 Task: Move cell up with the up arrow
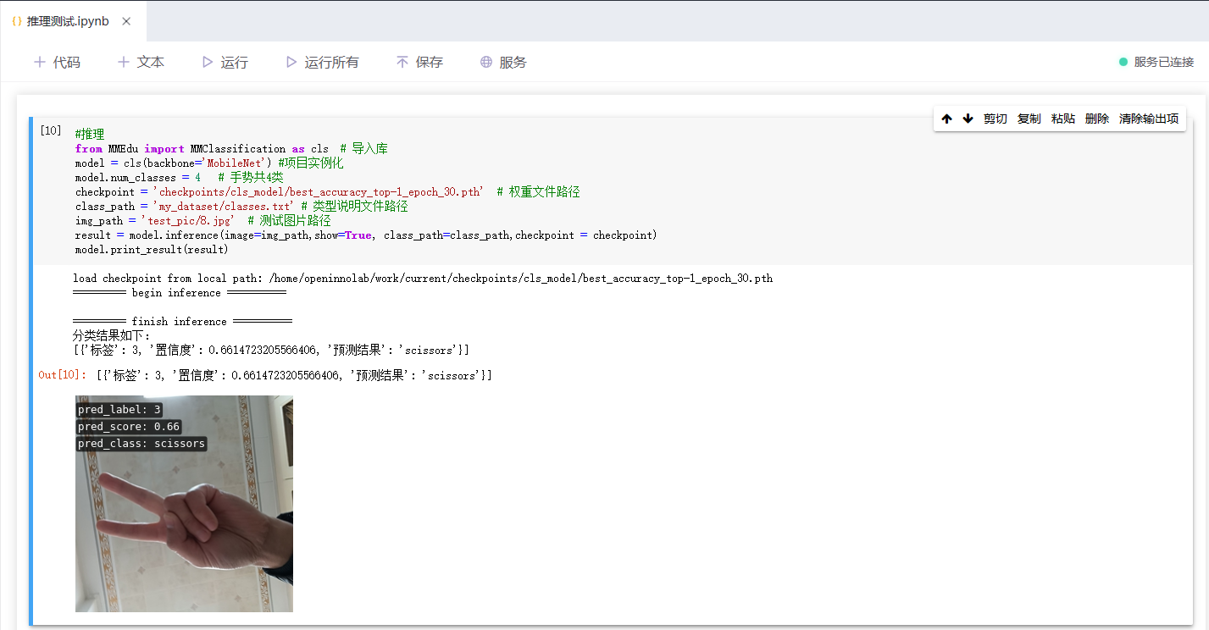click(x=947, y=119)
